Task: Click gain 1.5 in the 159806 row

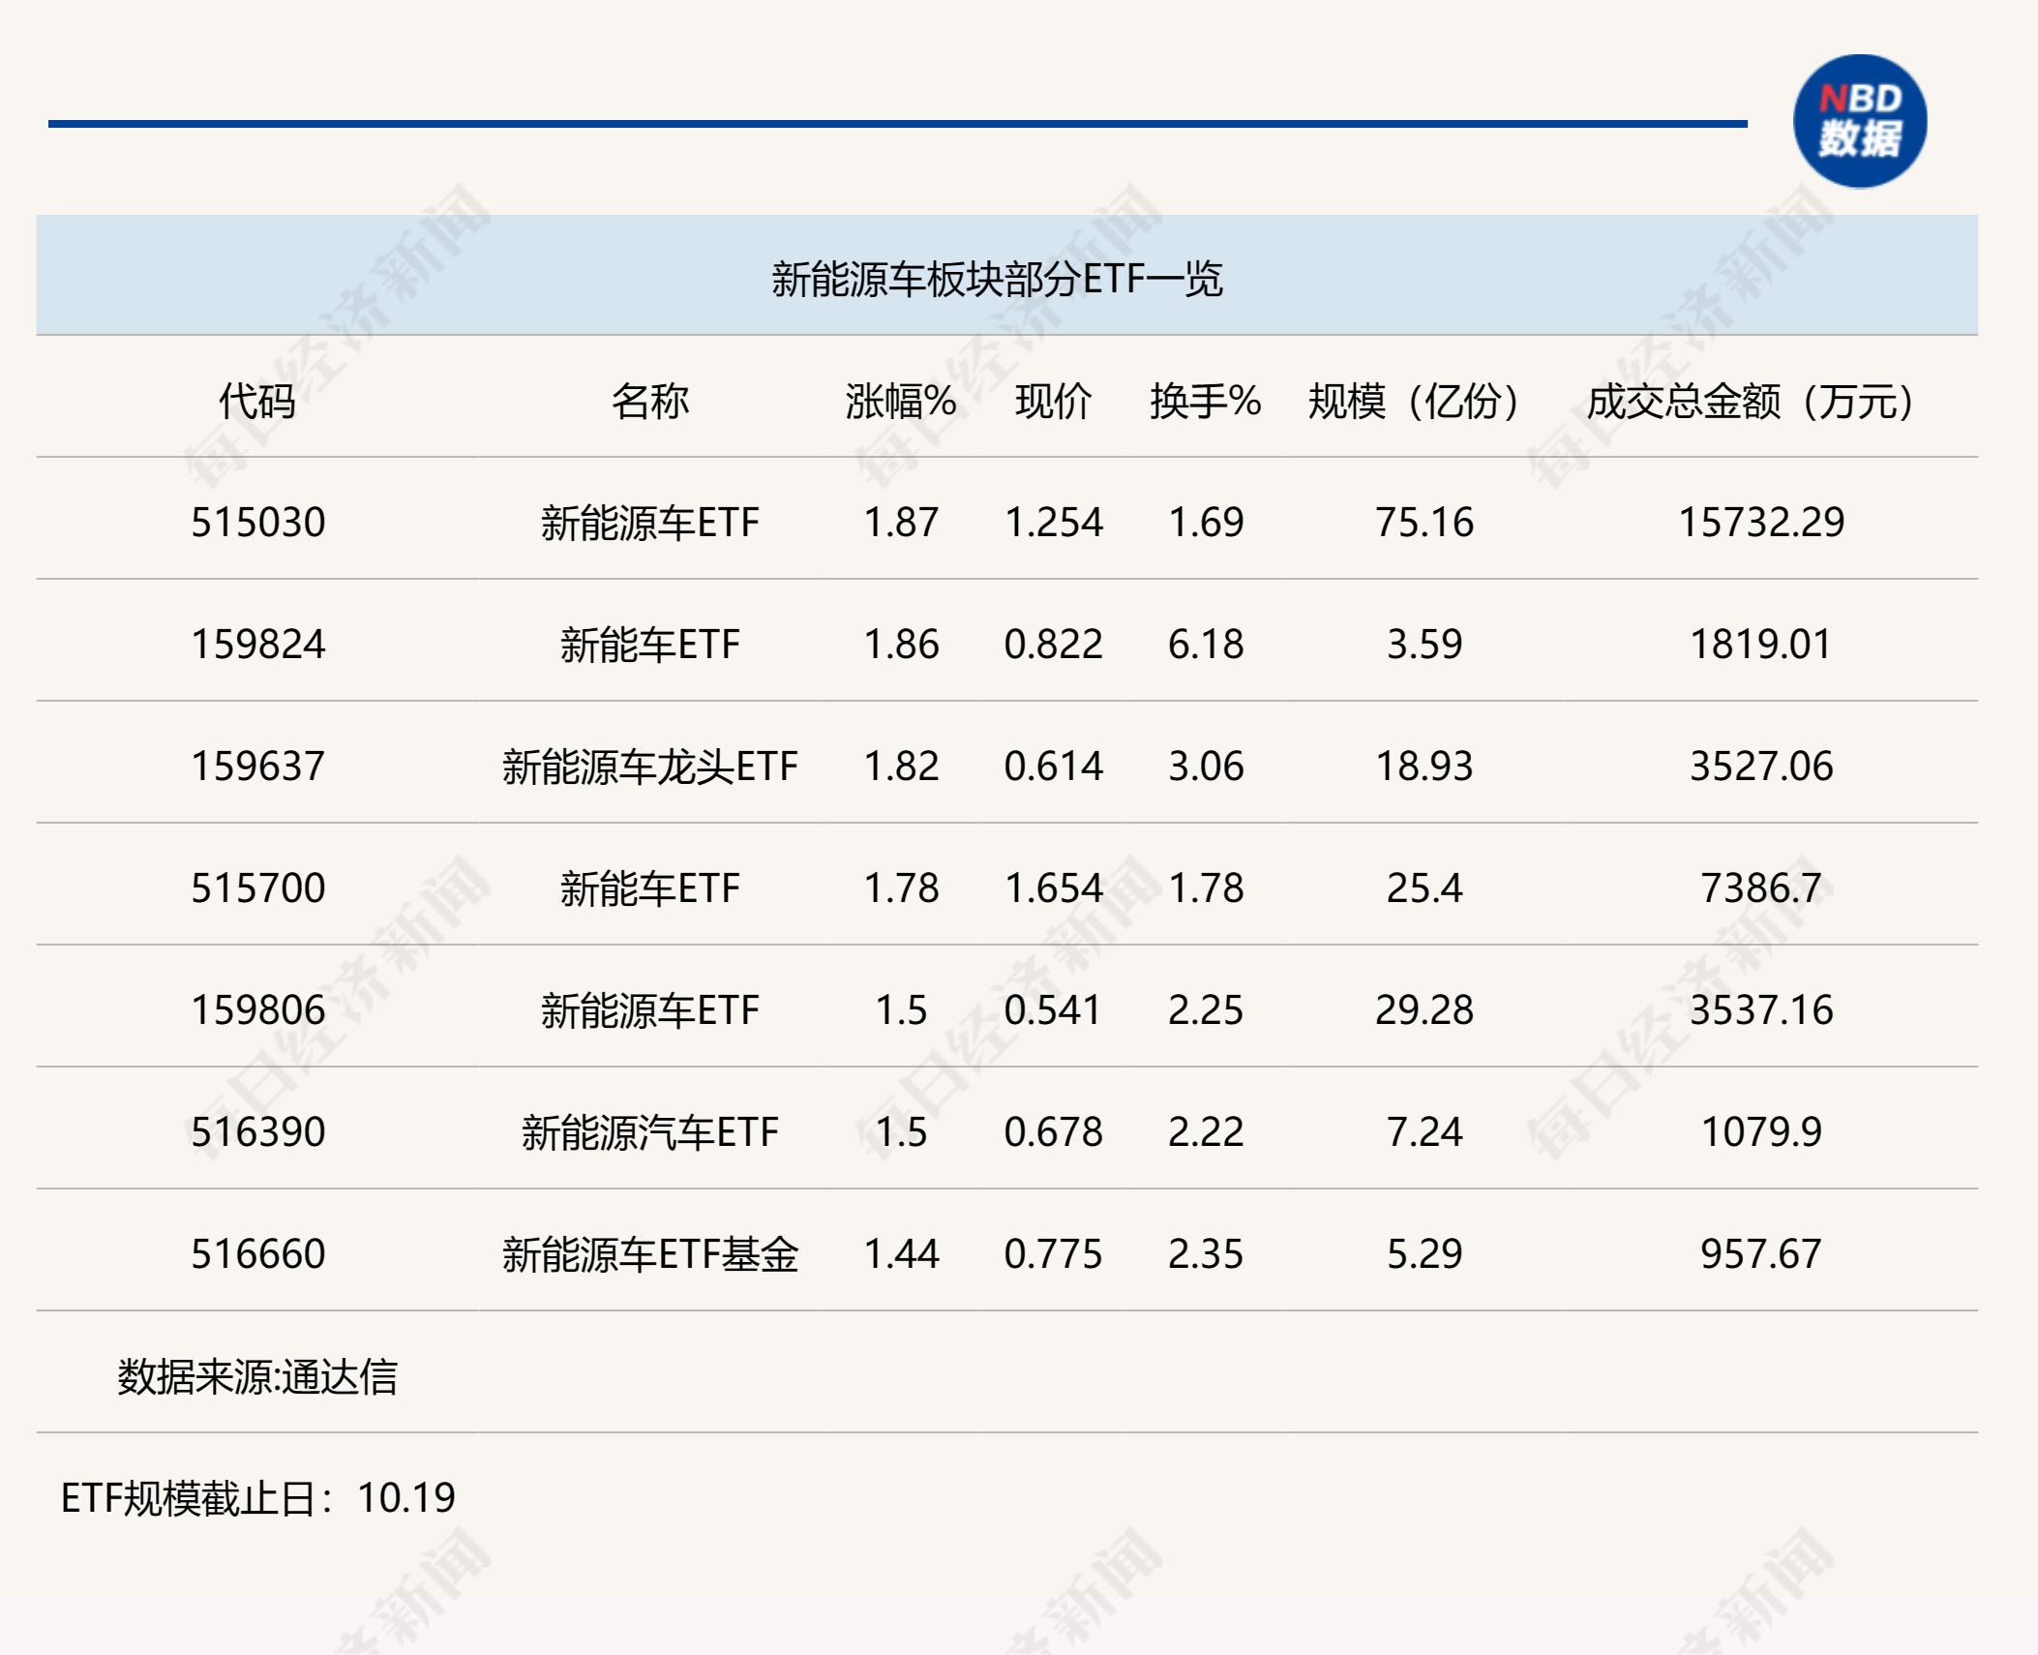Action: click(x=901, y=1010)
